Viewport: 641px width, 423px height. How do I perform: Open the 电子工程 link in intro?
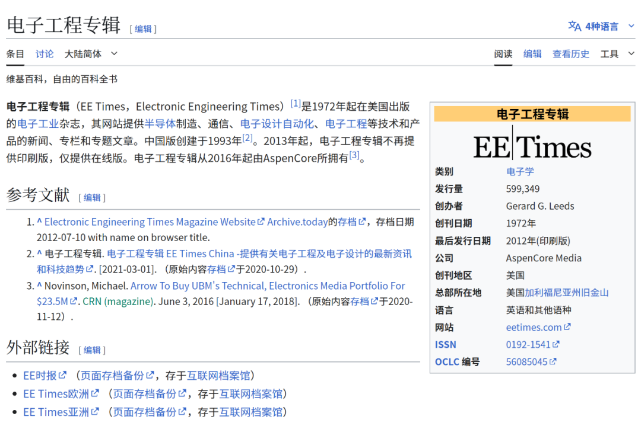[x=346, y=124]
